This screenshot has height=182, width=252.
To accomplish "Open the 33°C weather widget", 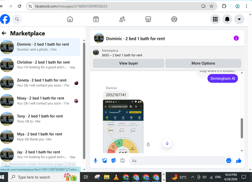I will pyautogui.click(x=179, y=177).
